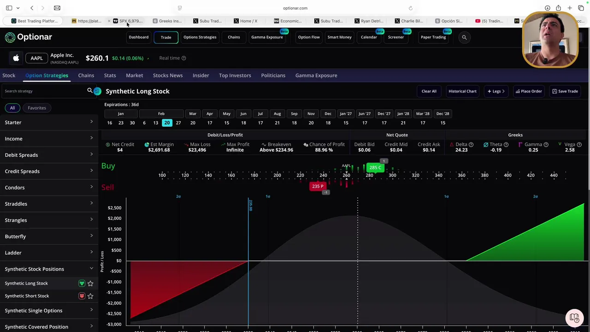Click Safari sidebar toggle icon
The width and height of the screenshot is (590, 332).
[9, 8]
